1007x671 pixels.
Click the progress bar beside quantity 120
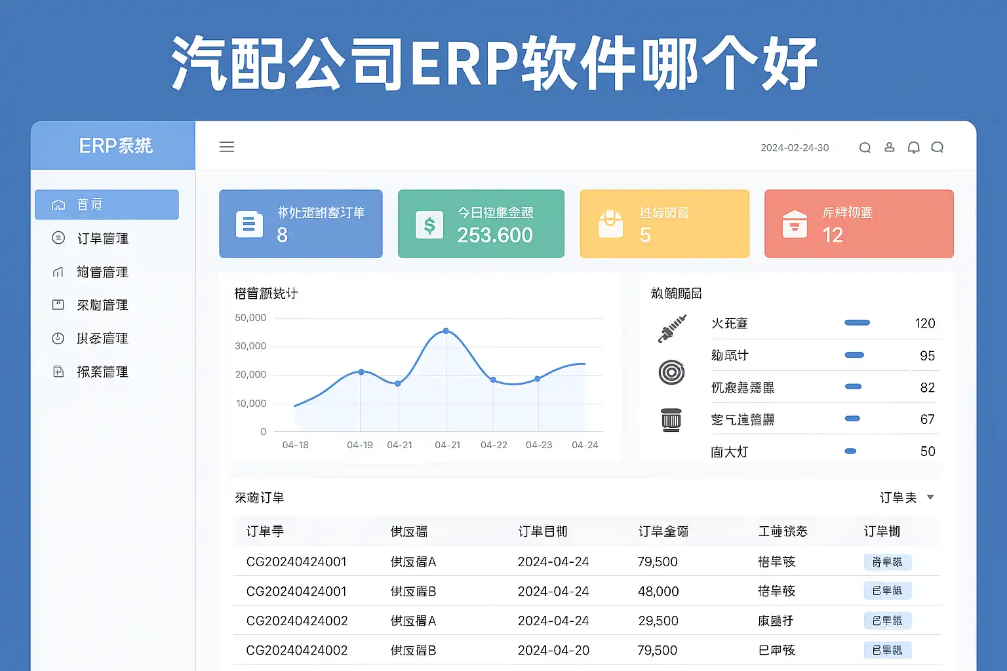(857, 322)
